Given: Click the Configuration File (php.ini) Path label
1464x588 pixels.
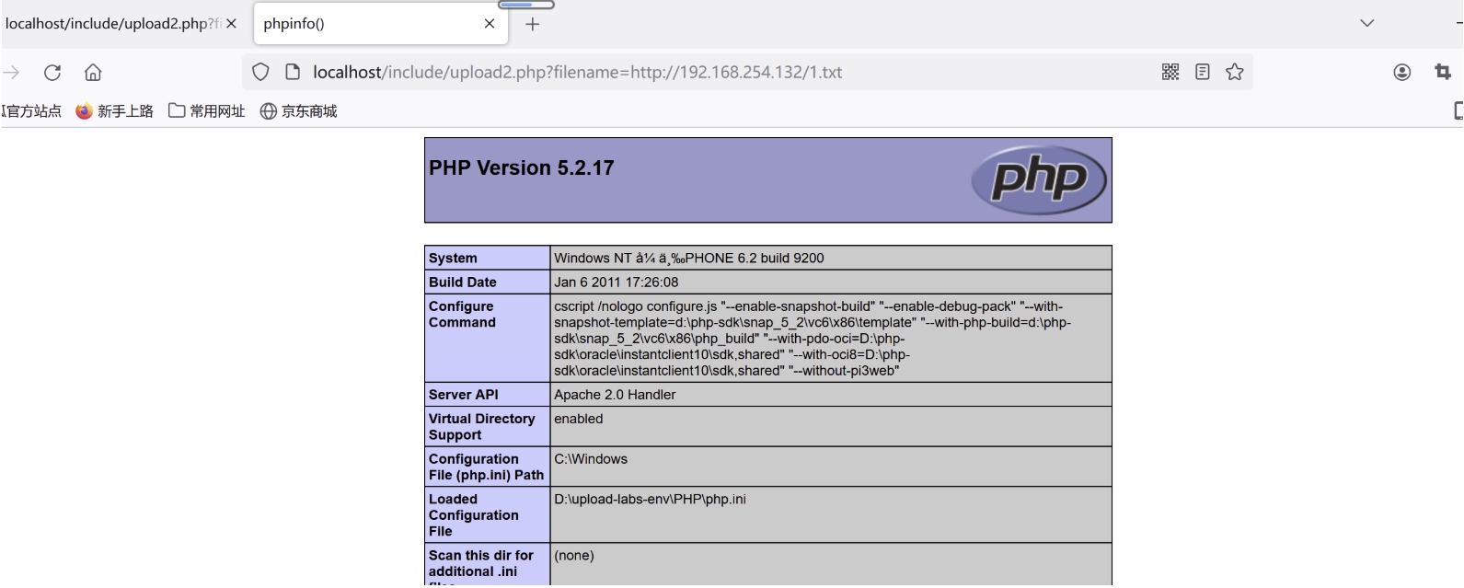Looking at the screenshot, I should 487,467.
